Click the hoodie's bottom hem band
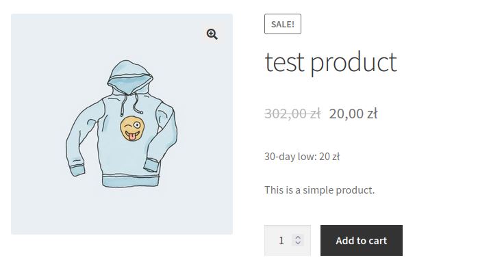The width and height of the screenshot is (491, 262). [x=131, y=181]
